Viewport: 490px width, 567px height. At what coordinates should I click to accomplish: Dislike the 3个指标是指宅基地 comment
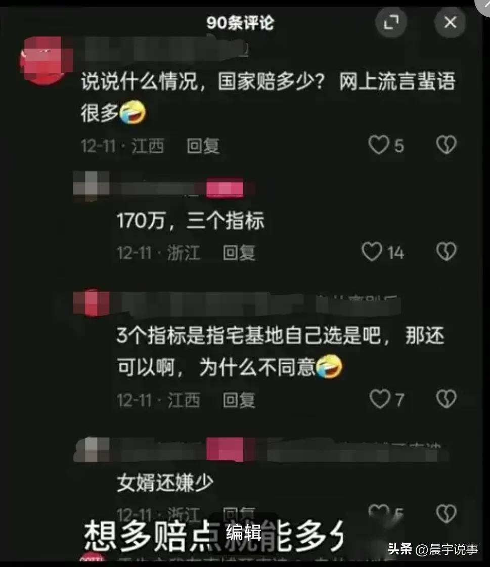(x=446, y=399)
